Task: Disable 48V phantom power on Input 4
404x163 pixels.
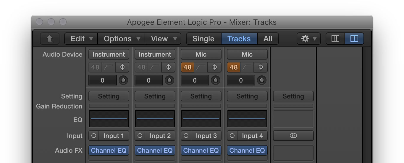Action: (x=233, y=67)
